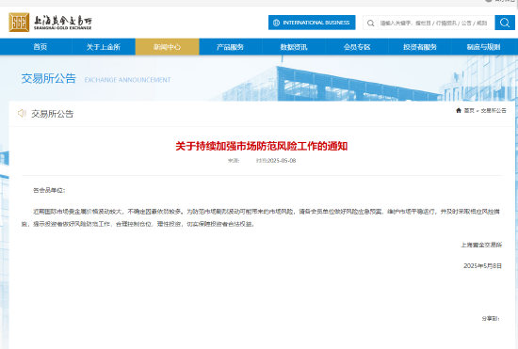The image size is (518, 349).
Task: Click the home icon in breadcrumb
Action: click(x=459, y=110)
